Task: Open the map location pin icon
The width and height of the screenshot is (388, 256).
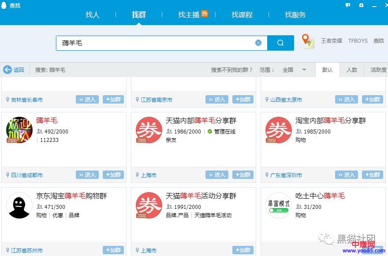Action: pyautogui.click(x=308, y=41)
